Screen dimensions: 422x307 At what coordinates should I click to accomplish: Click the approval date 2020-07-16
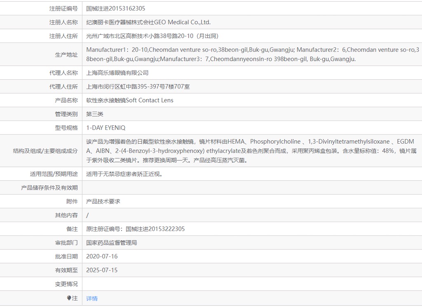tap(102, 256)
